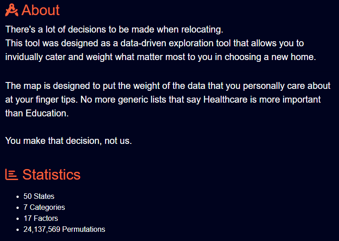Click the "7 Categories" list item

44,208
